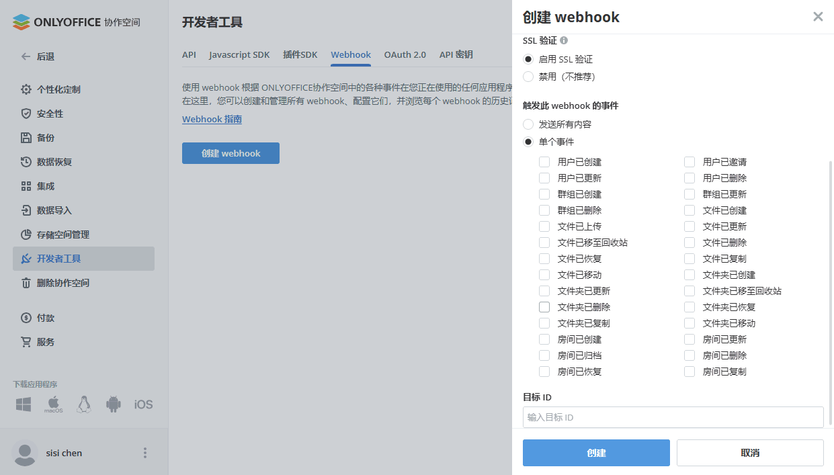Click the 存储空间管理 pie chart icon
Image resolution: width=834 pixels, height=475 pixels.
[x=26, y=234]
